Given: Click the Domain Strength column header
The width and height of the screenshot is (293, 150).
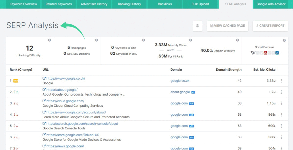Looking at the screenshot, I should click(229, 70).
